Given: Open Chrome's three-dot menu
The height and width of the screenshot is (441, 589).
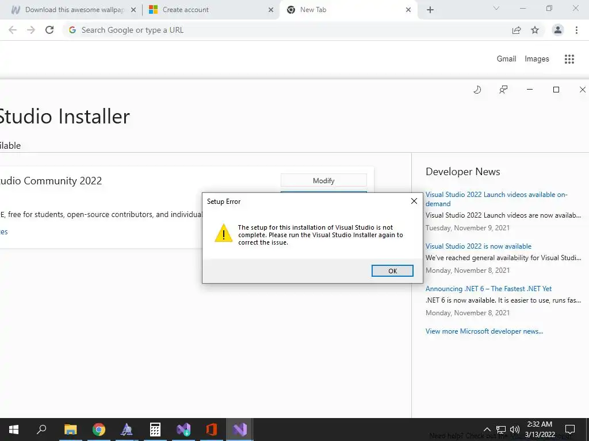Looking at the screenshot, I should click(576, 30).
